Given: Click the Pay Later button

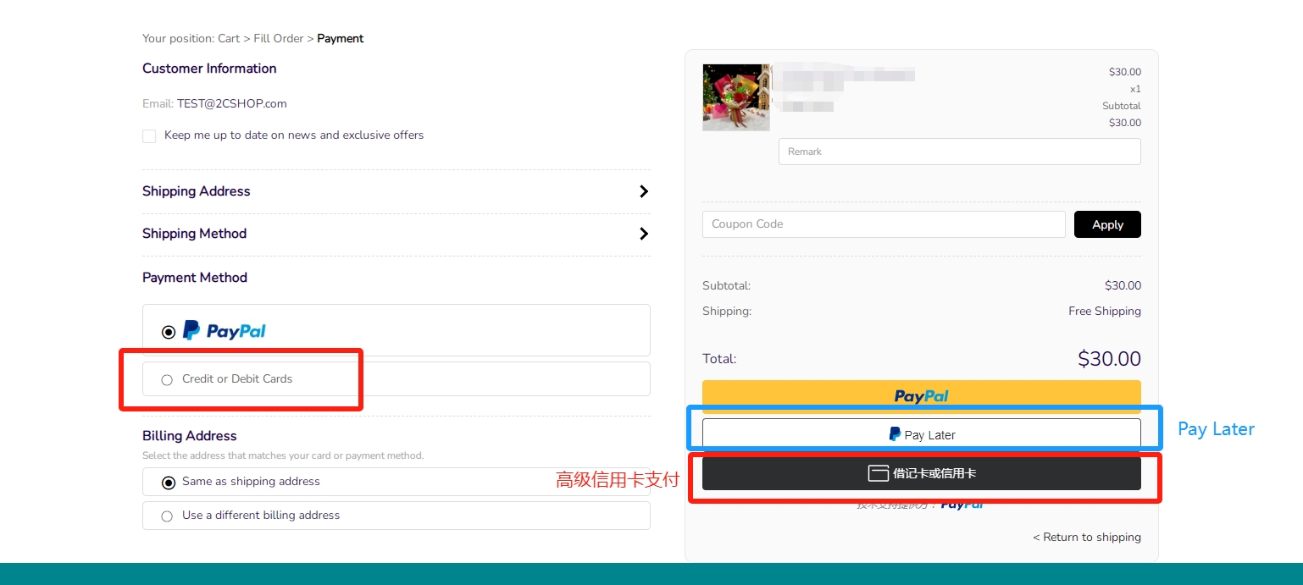Looking at the screenshot, I should point(922,434).
